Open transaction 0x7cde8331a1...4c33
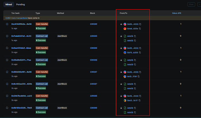The image size is (201, 118). tap(21, 36)
